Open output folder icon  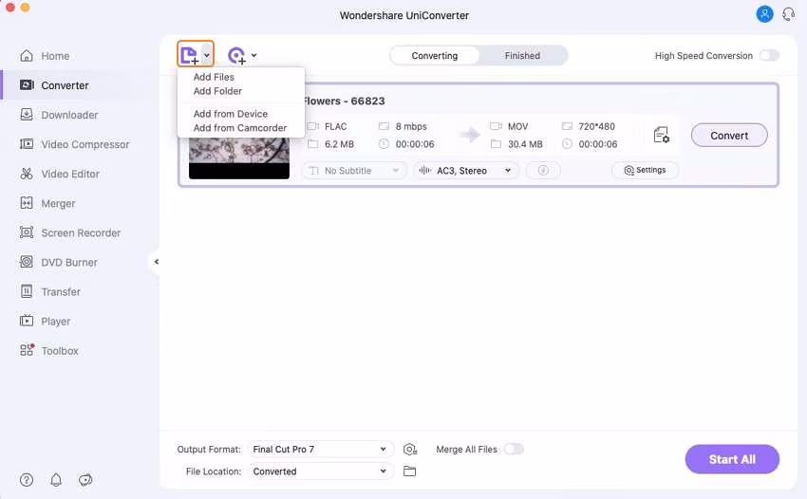tap(410, 471)
